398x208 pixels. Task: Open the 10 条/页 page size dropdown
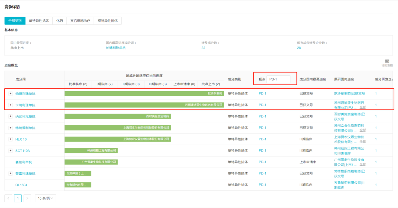point(45,198)
